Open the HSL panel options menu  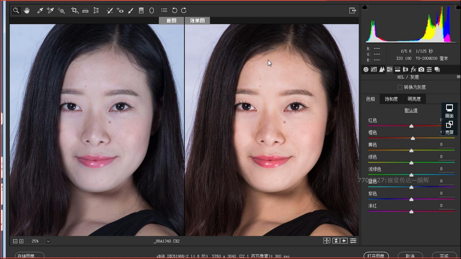point(458,77)
